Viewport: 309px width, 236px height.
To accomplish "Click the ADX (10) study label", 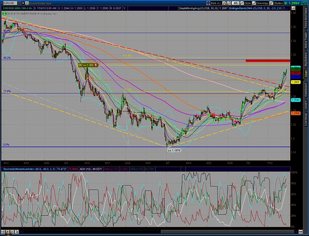I will (85, 169).
